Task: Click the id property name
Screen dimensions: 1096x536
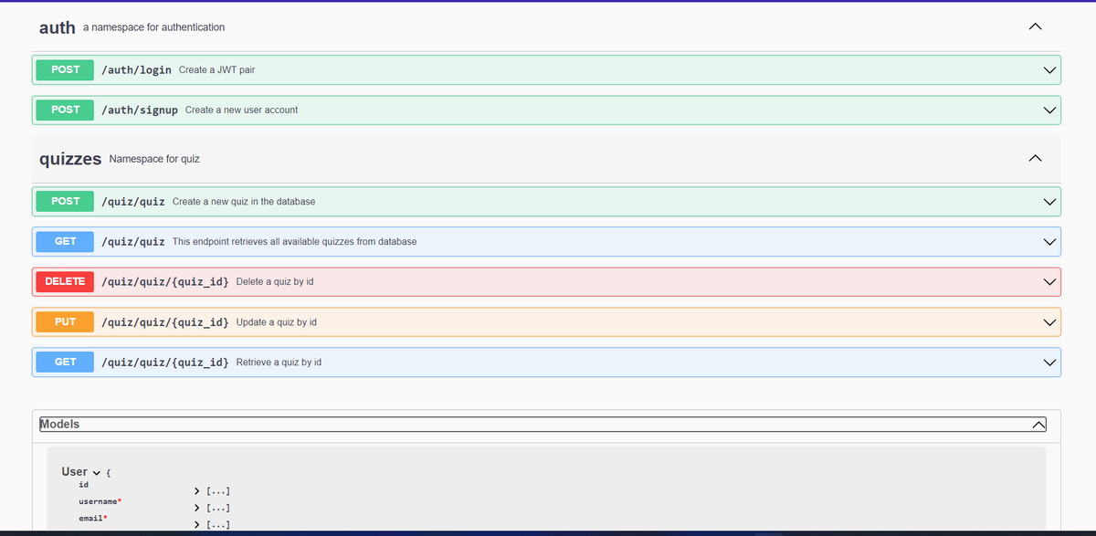Action: 84,485
